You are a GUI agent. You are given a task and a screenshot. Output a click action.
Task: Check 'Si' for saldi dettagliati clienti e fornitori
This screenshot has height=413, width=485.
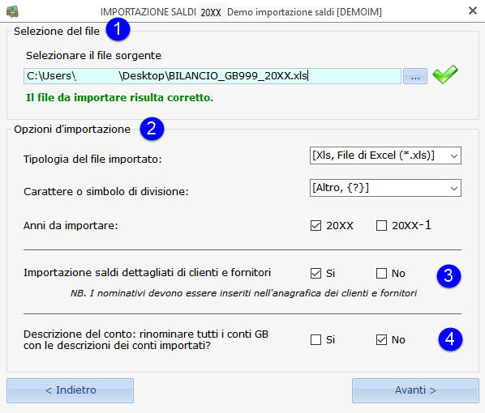pos(315,273)
